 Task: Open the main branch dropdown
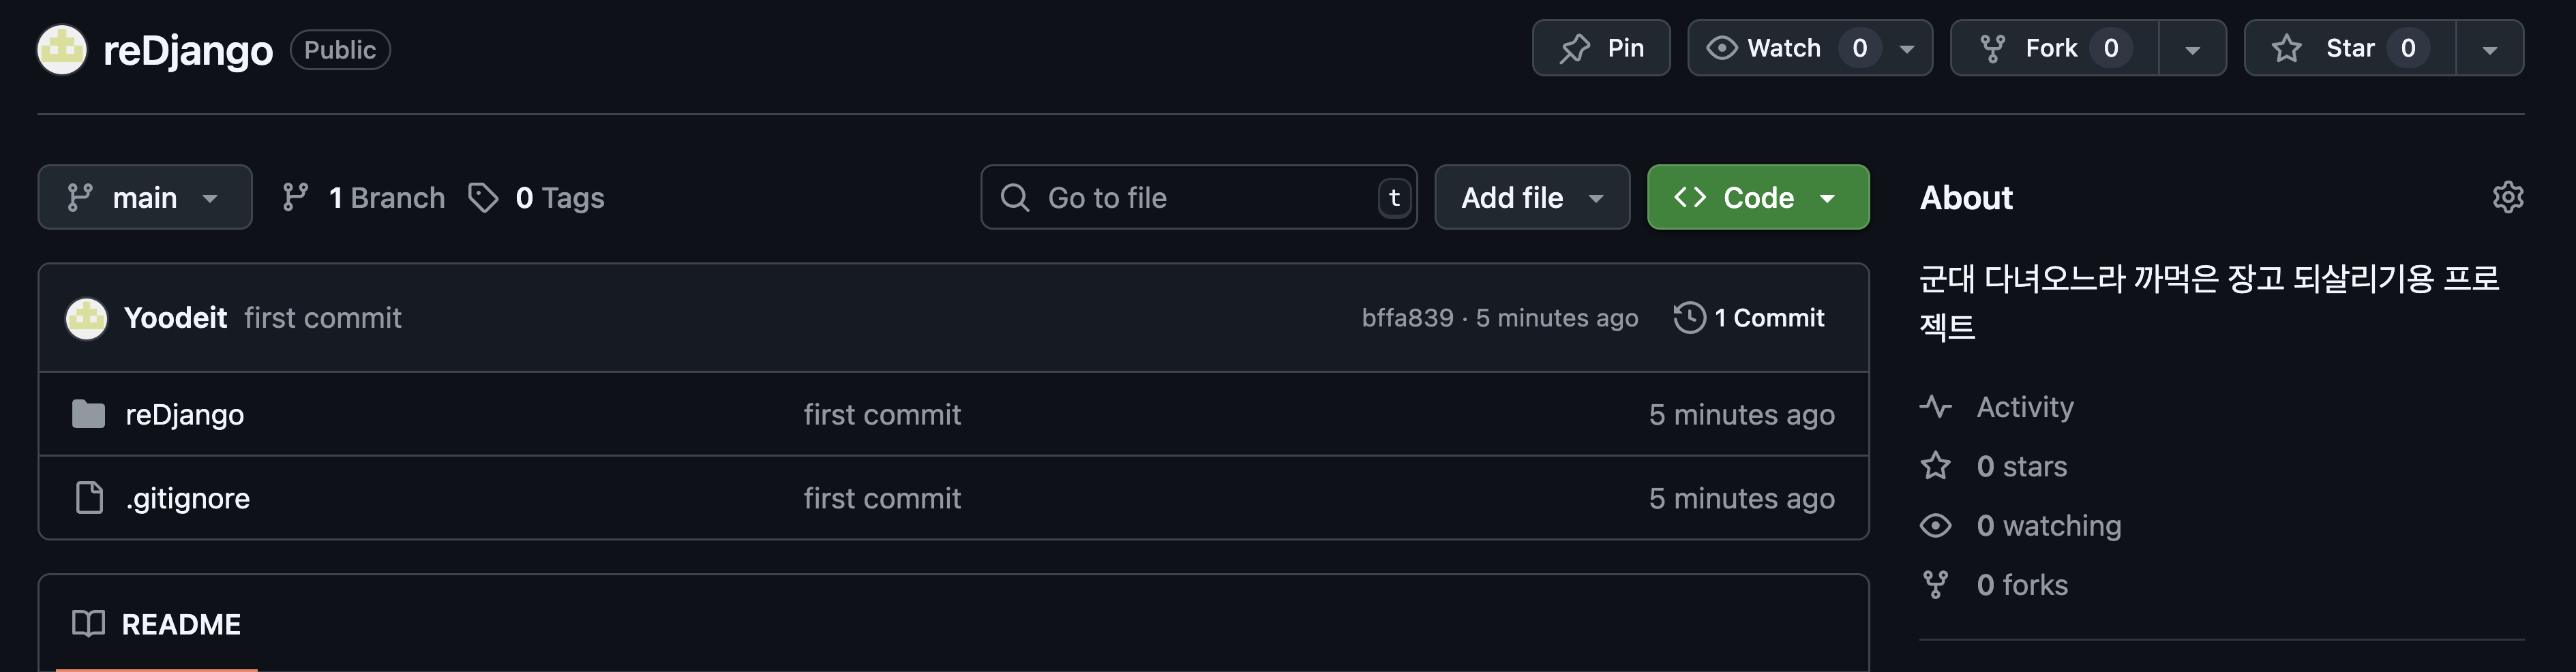(x=144, y=197)
